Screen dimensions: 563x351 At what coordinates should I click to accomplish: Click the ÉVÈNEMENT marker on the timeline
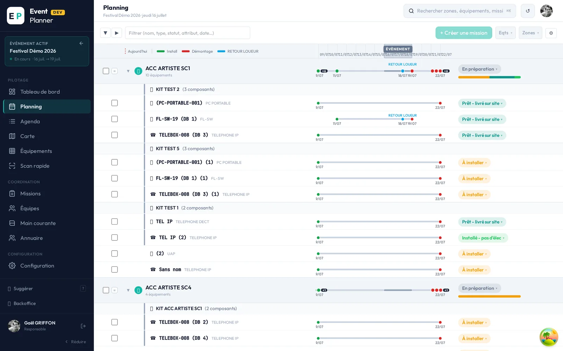398,49
